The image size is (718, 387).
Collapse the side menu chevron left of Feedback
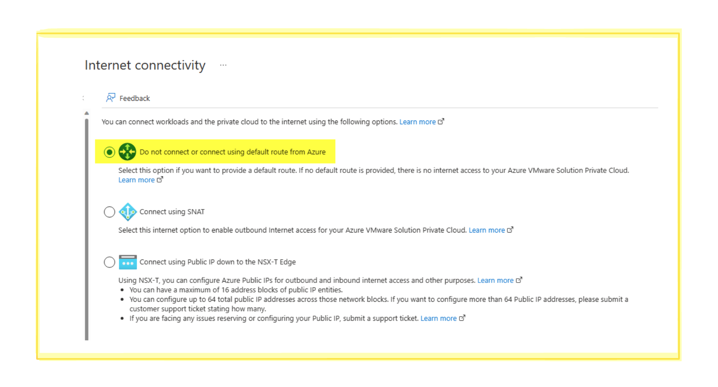84,98
